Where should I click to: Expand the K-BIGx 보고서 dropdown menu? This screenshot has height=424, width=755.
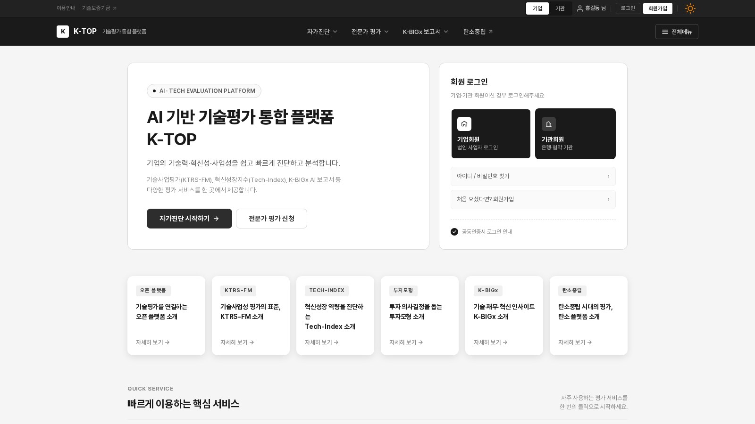(426, 32)
